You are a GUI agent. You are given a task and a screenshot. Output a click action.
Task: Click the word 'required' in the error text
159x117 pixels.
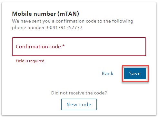(x=36, y=61)
